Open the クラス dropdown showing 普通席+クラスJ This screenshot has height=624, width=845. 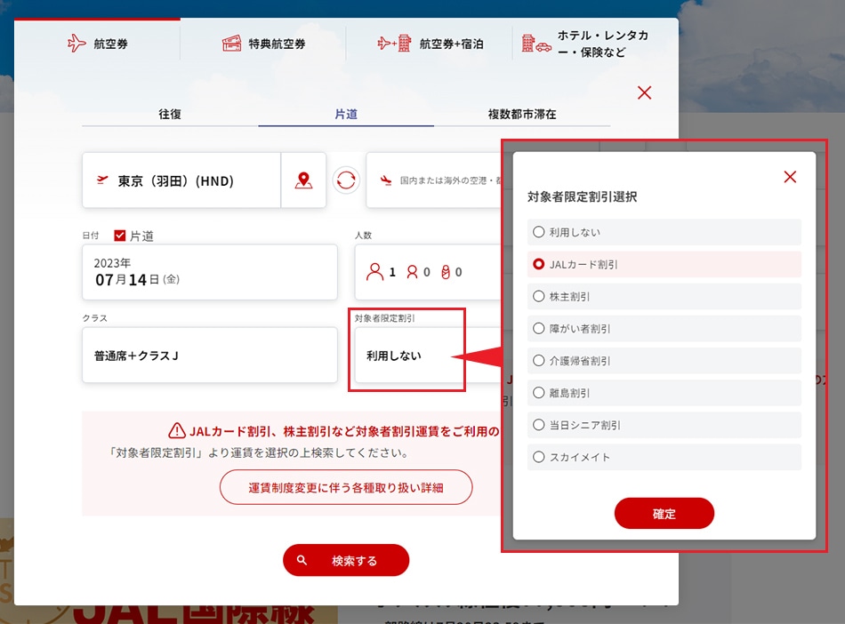coord(210,355)
